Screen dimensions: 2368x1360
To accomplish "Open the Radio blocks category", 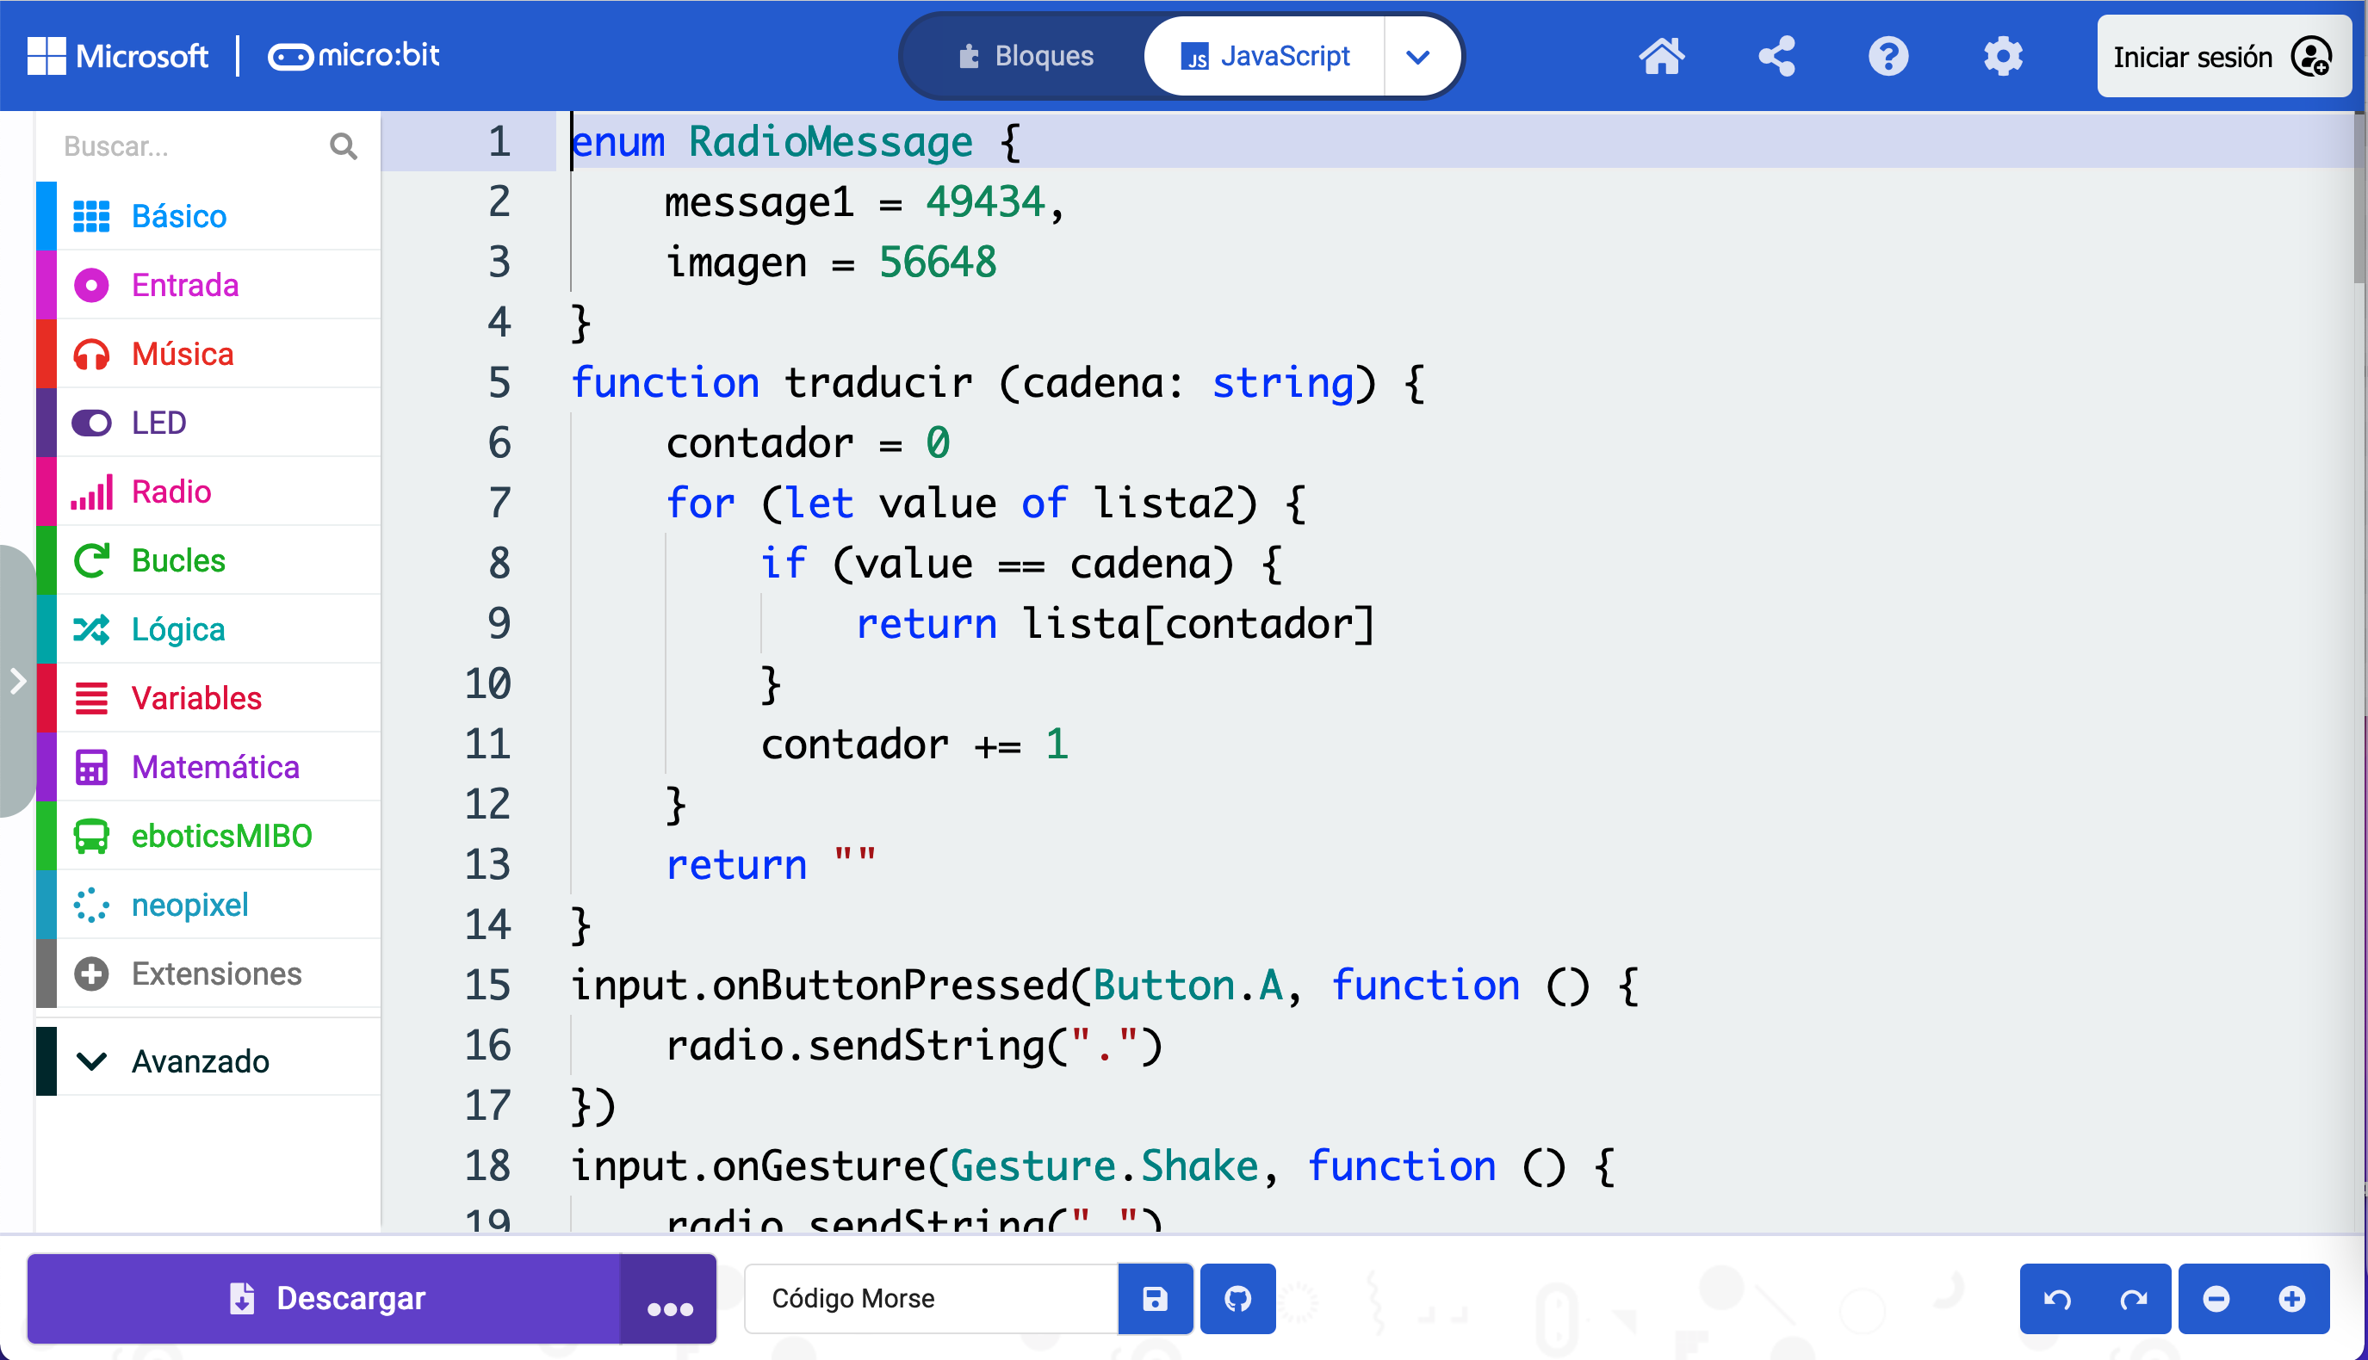I will point(171,491).
